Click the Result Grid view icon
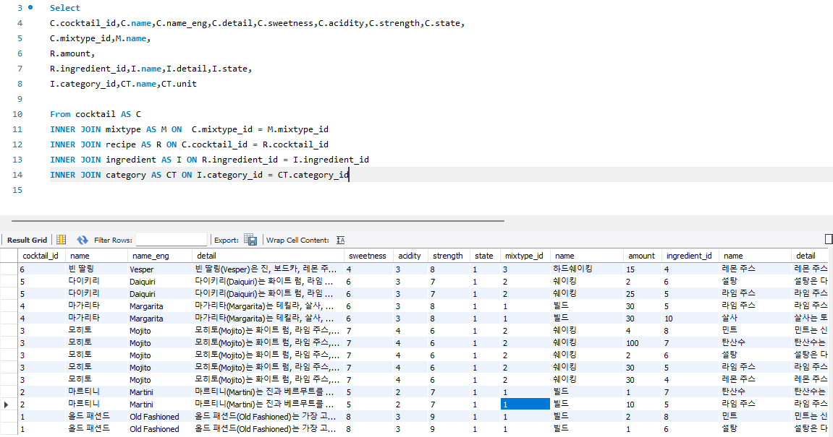Screen dimensions: 833x437 click(x=61, y=241)
